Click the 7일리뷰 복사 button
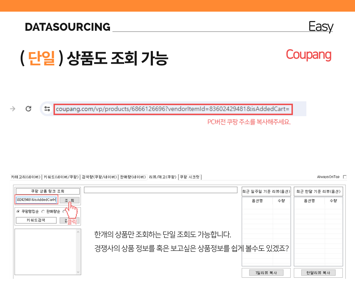Screen dimensions: 355x305 tap(266, 273)
